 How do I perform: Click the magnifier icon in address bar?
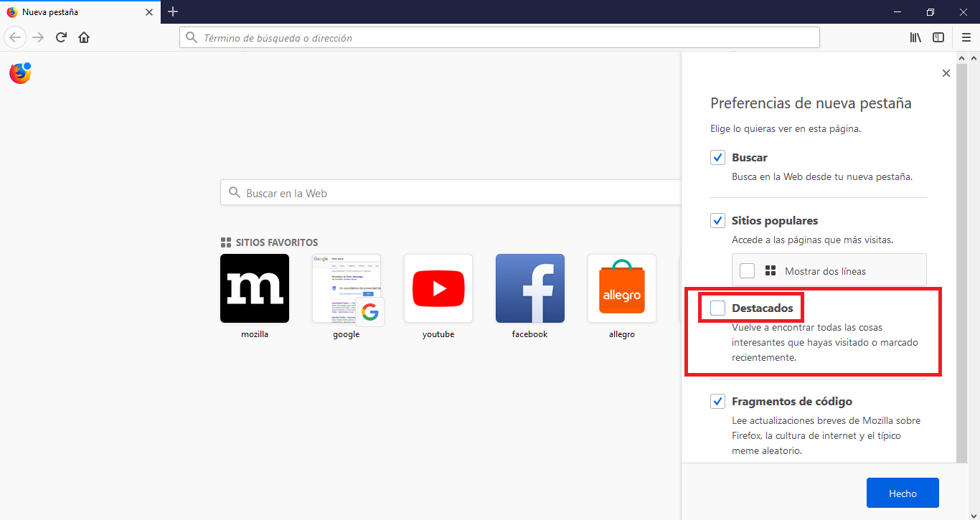pyautogui.click(x=192, y=37)
